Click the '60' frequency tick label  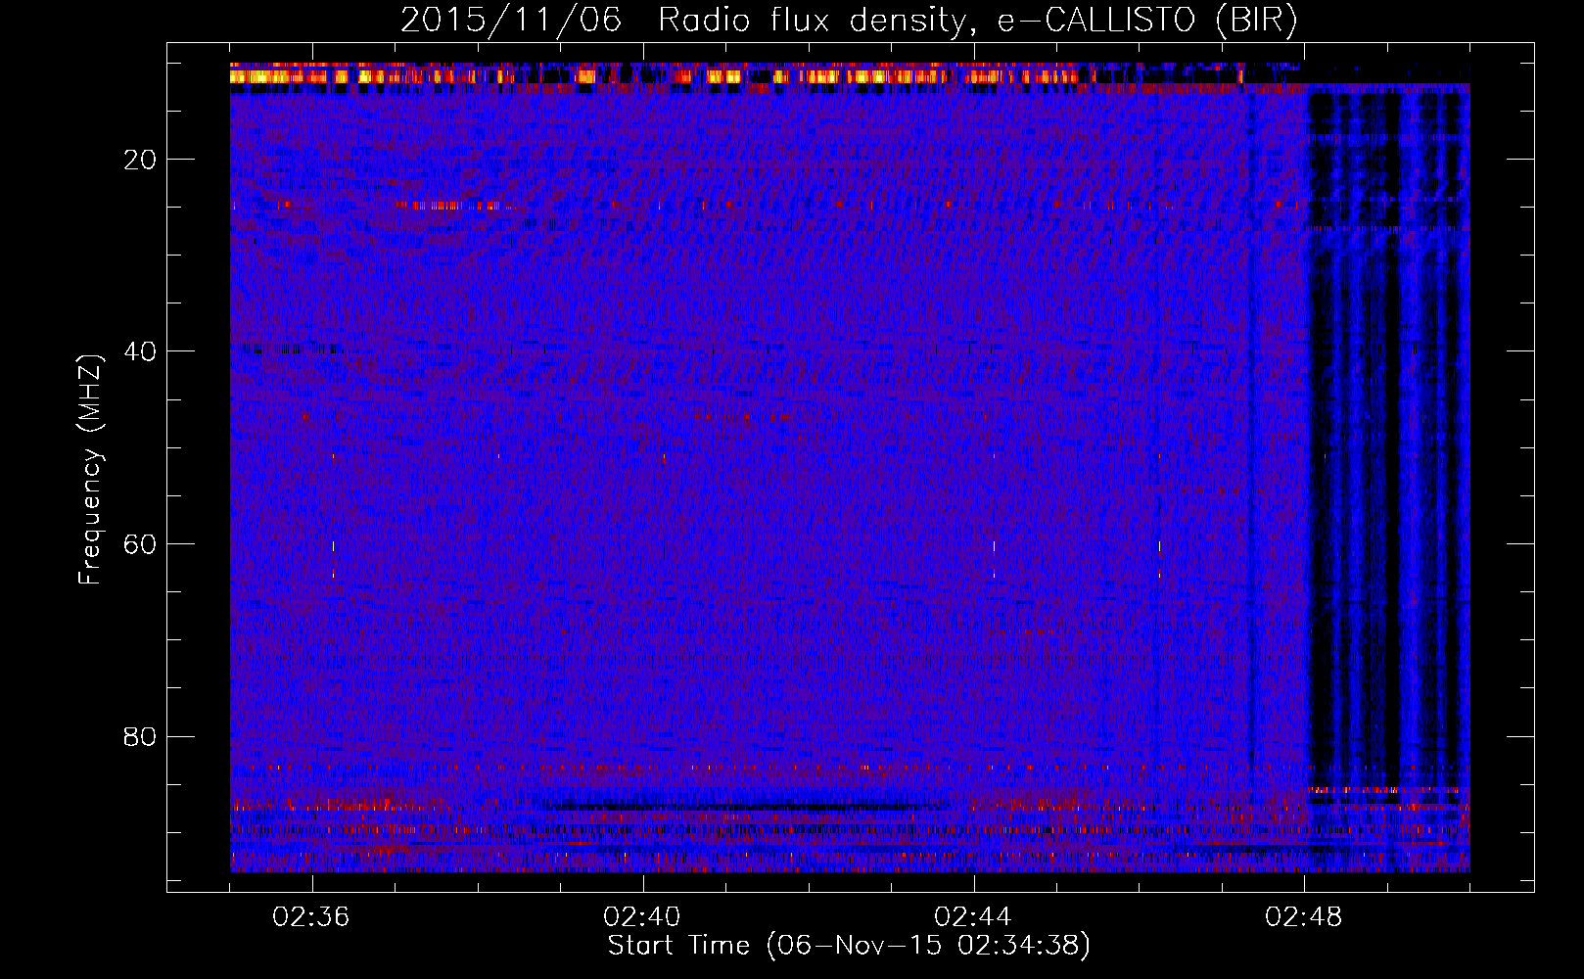click(x=141, y=544)
